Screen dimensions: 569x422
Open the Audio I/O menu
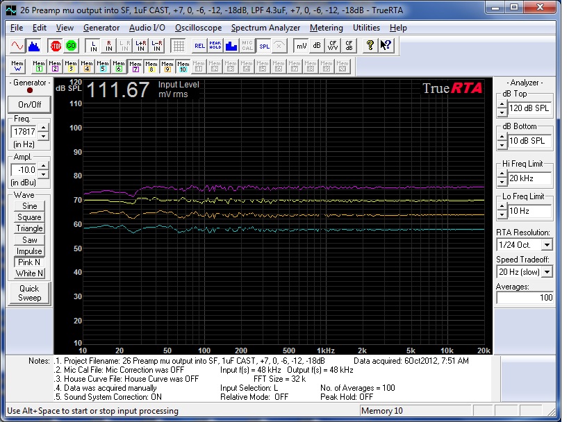[x=147, y=28]
